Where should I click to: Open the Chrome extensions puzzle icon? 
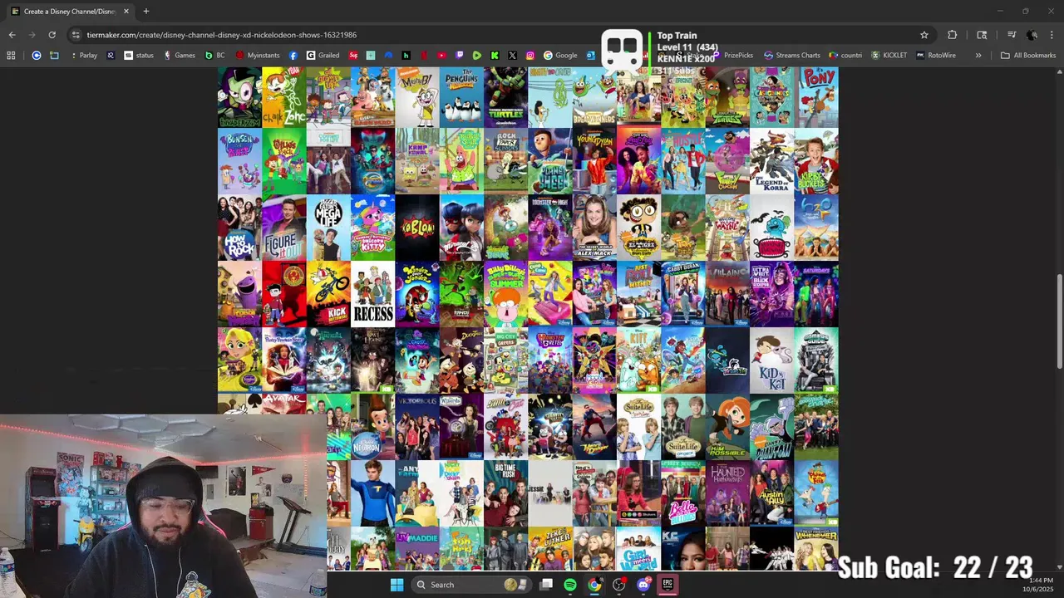(952, 35)
